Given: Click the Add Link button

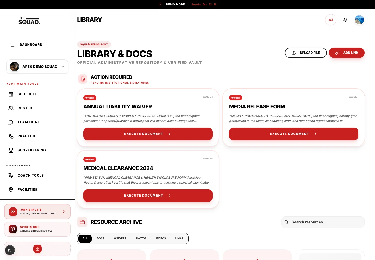Looking at the screenshot, I should click(x=347, y=53).
